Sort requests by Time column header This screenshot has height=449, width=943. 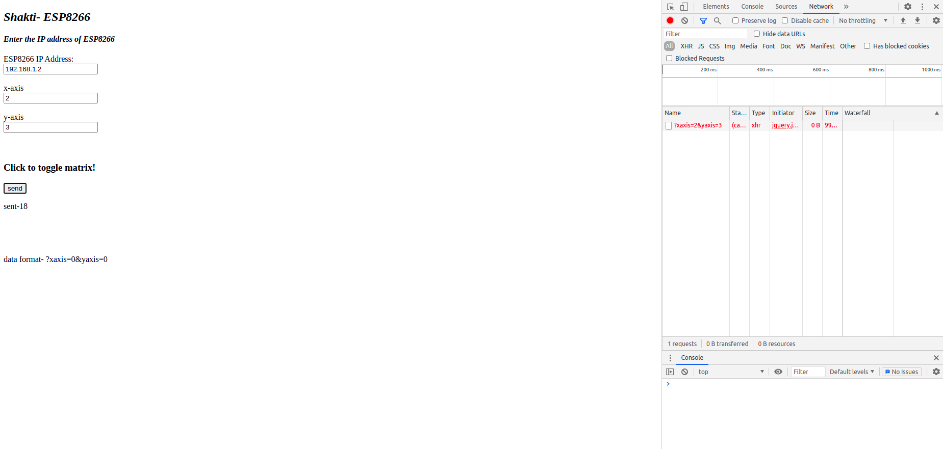(x=832, y=113)
